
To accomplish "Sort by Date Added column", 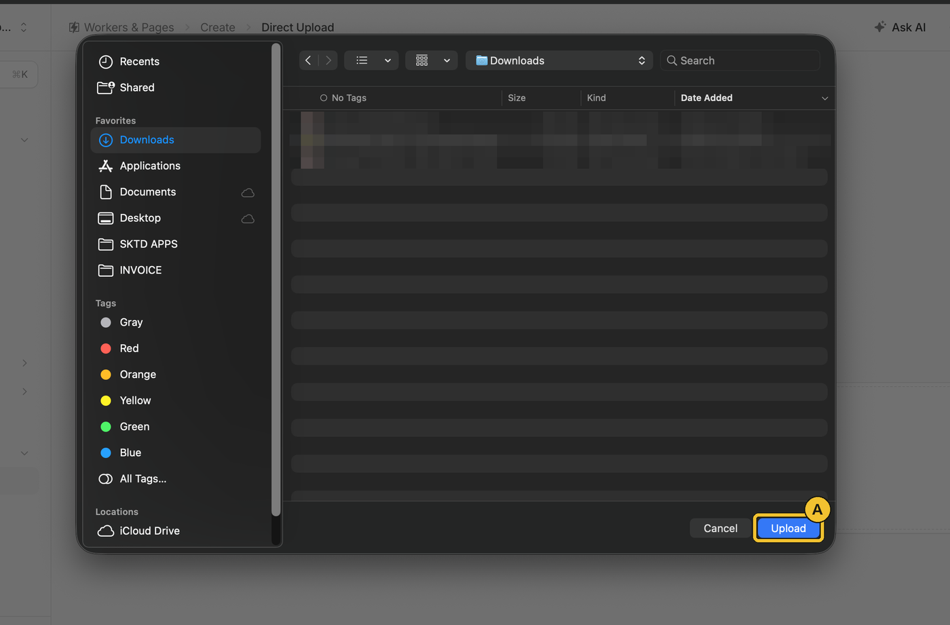I will coord(706,98).
